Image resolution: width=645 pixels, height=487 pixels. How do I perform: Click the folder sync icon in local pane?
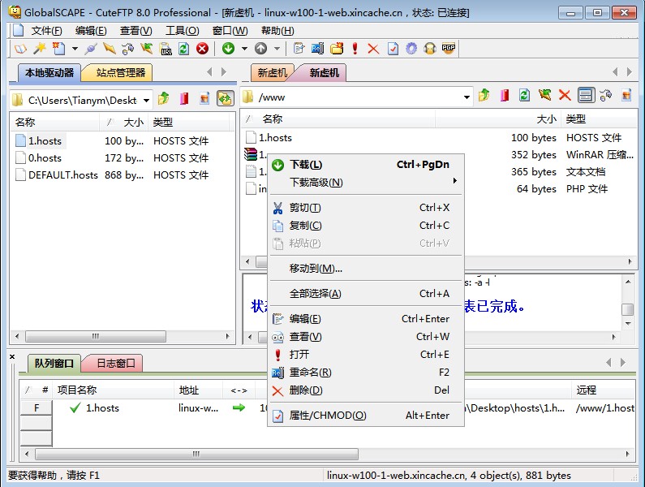225,98
